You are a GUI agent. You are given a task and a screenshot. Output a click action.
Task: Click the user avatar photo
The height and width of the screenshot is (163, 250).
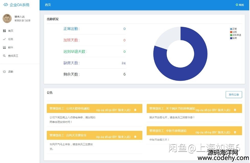tap(7, 18)
